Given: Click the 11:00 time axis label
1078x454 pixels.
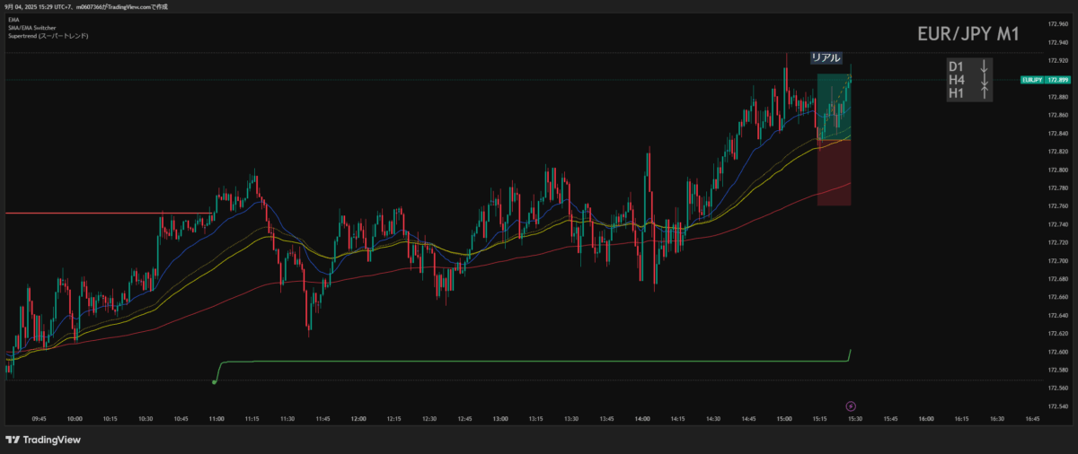Looking at the screenshot, I should [216, 418].
